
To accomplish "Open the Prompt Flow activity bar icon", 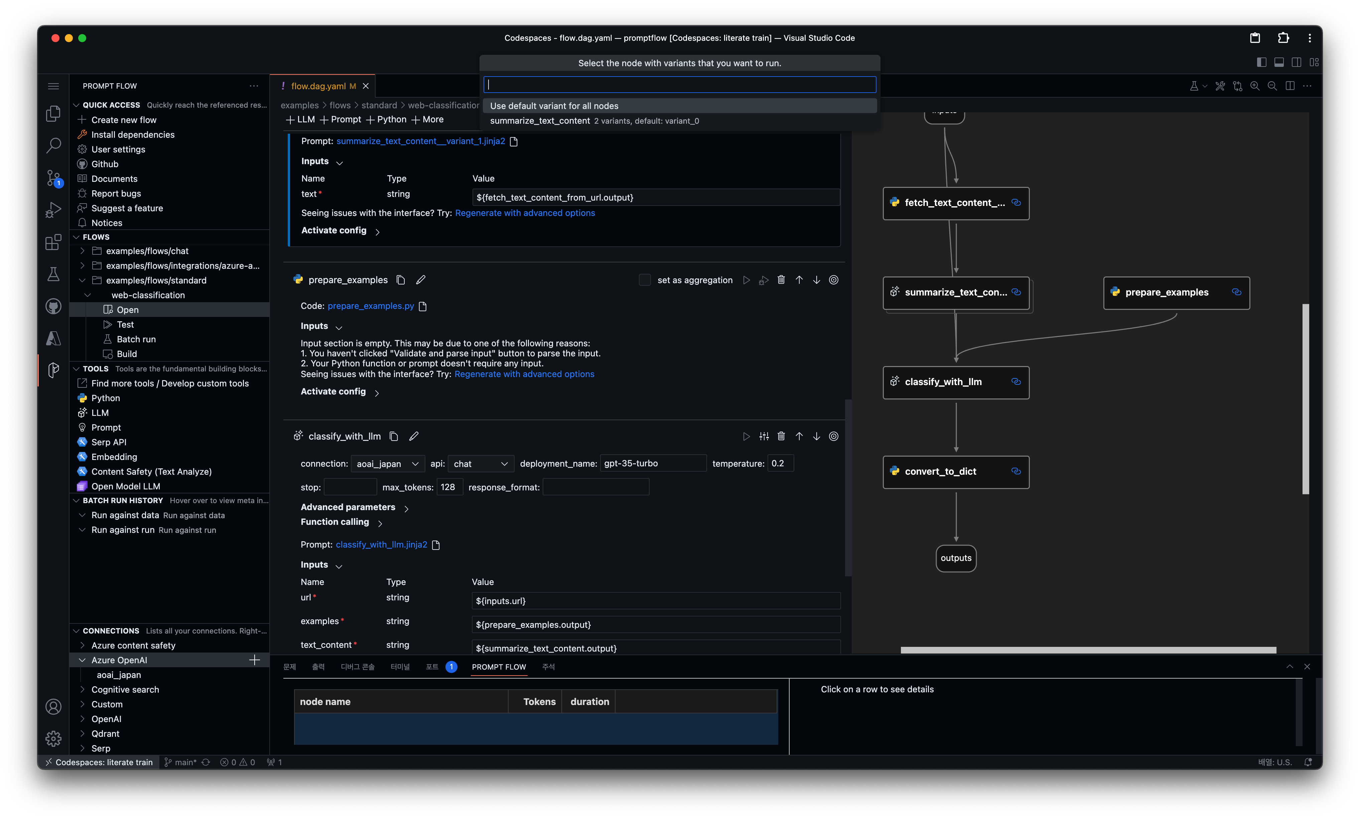I will point(53,370).
